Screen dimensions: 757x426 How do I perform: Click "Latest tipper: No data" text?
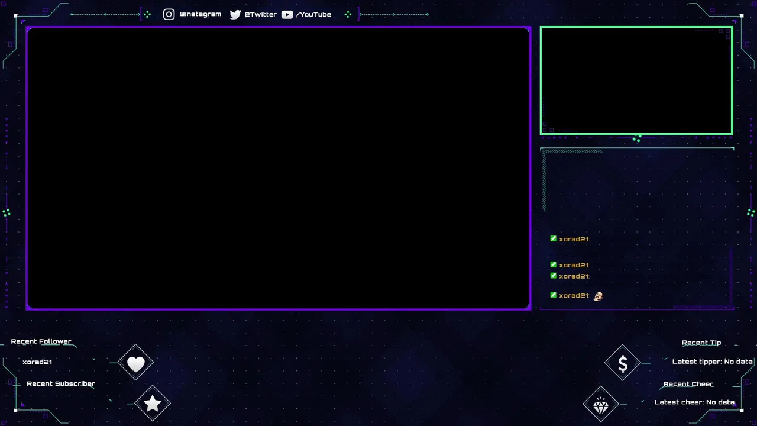coord(713,362)
